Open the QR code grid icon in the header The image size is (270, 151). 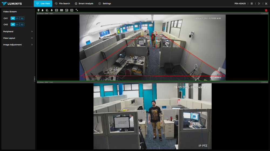[252, 3]
